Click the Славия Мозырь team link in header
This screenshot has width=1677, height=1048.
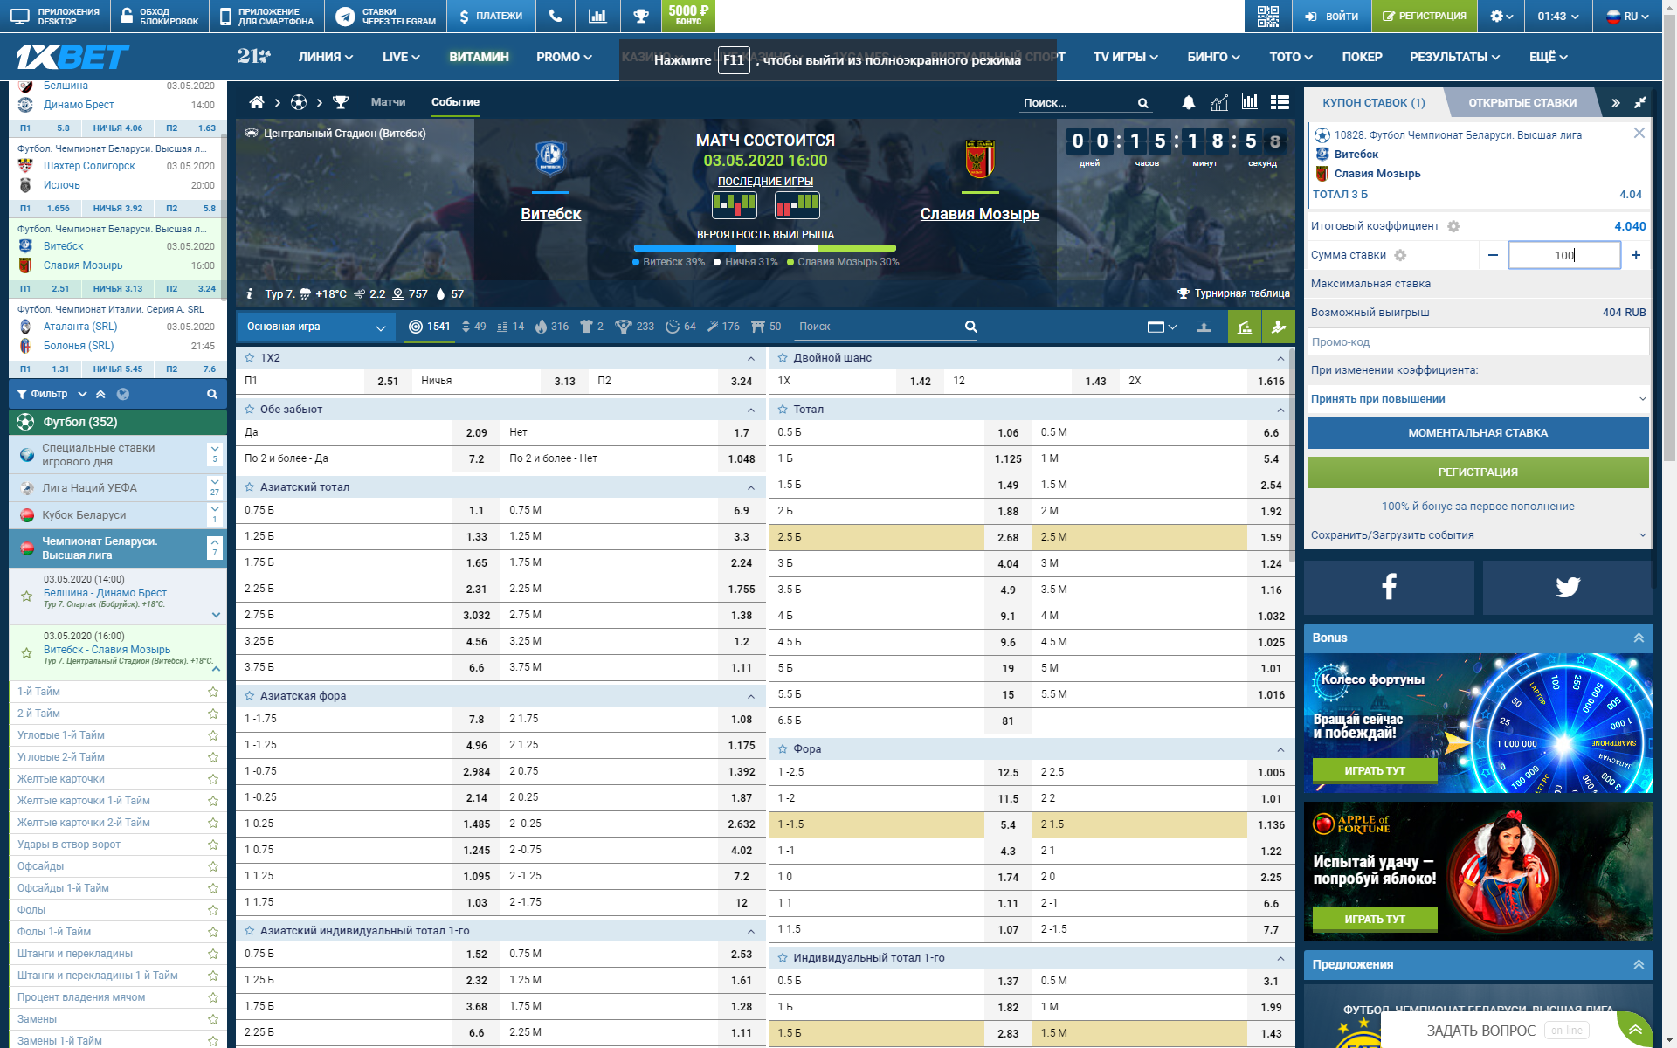tap(979, 214)
